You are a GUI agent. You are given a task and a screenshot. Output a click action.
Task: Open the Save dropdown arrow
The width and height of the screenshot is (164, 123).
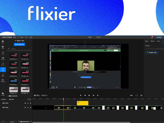(18, 37)
